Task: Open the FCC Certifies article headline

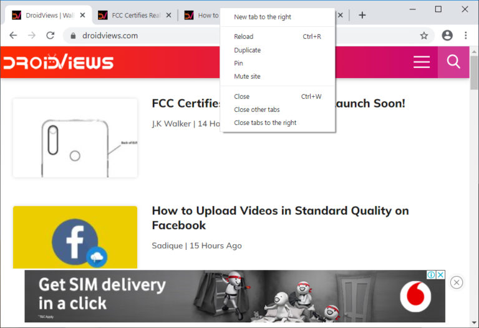Action: pyautogui.click(x=278, y=104)
